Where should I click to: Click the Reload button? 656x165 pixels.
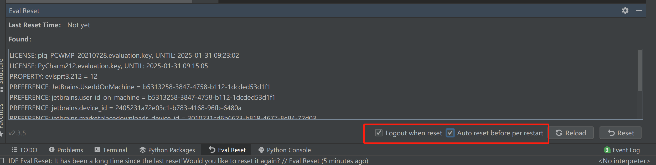click(x=571, y=133)
